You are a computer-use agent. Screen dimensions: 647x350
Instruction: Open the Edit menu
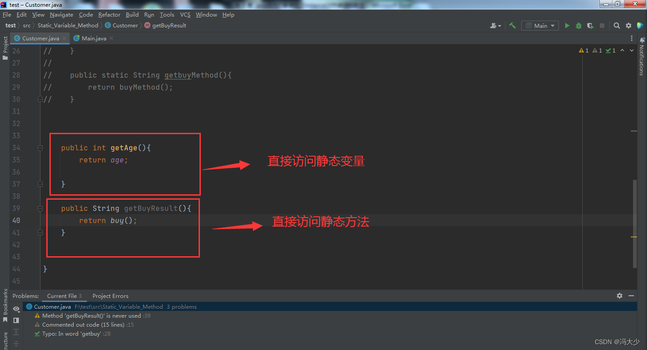(x=22, y=15)
